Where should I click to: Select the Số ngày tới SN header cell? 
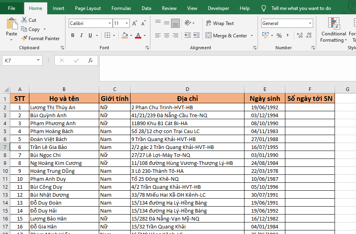point(310,99)
